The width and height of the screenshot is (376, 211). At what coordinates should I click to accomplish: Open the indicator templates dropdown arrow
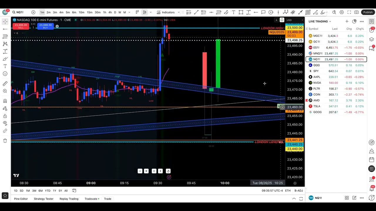coord(179,12)
